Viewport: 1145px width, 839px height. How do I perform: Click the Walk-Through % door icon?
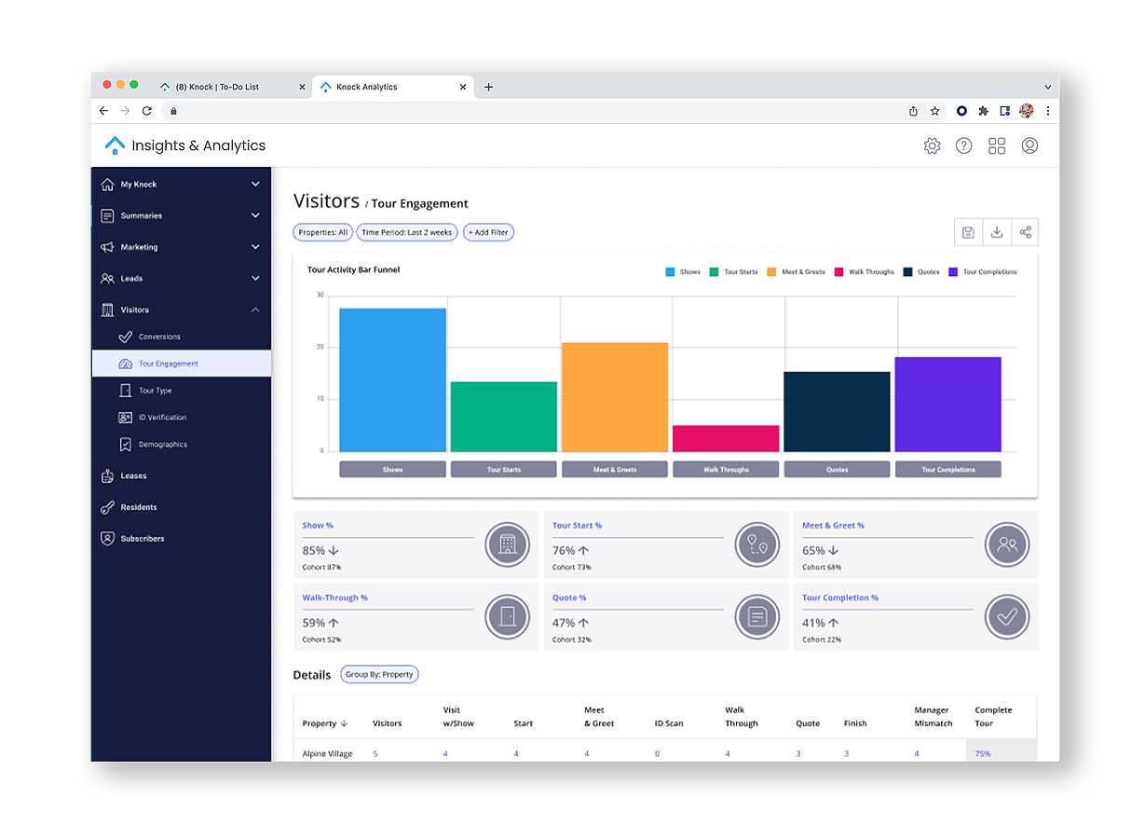click(508, 616)
